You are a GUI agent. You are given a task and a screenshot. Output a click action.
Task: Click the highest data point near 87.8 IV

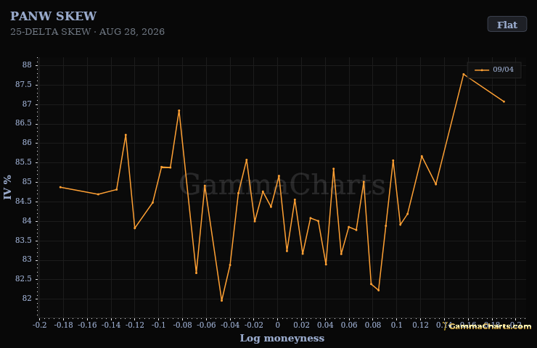(464, 74)
